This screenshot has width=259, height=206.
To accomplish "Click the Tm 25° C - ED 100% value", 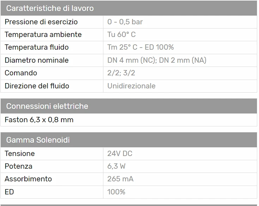I will (x=140, y=47).
